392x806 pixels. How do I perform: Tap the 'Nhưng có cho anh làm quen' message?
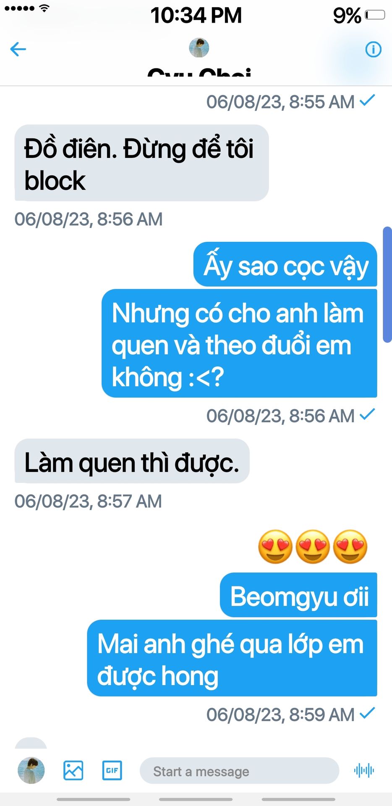239,343
